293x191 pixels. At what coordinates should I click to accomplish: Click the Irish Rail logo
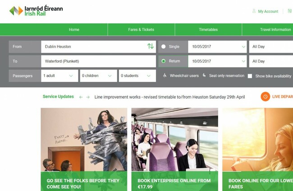coord(36,11)
